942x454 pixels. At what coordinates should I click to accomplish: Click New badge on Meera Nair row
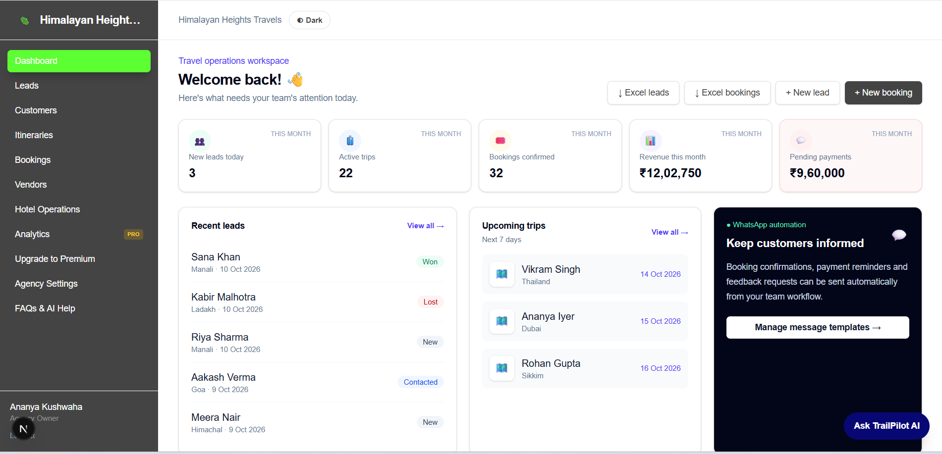tap(430, 422)
